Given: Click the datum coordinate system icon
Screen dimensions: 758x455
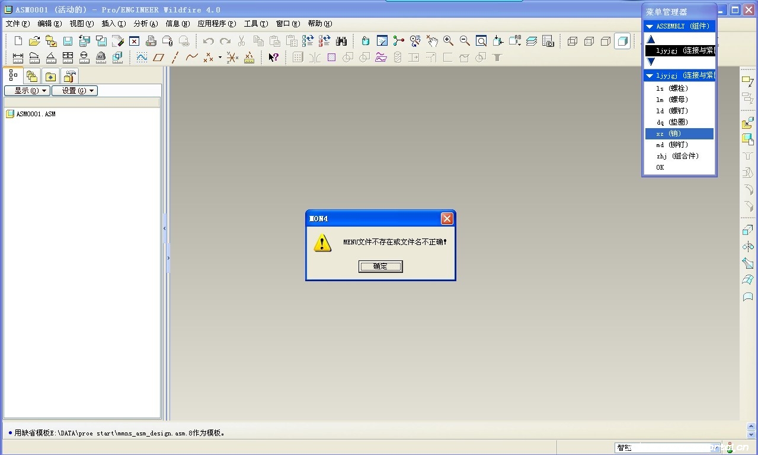Looking at the screenshot, I should pyautogui.click(x=232, y=58).
